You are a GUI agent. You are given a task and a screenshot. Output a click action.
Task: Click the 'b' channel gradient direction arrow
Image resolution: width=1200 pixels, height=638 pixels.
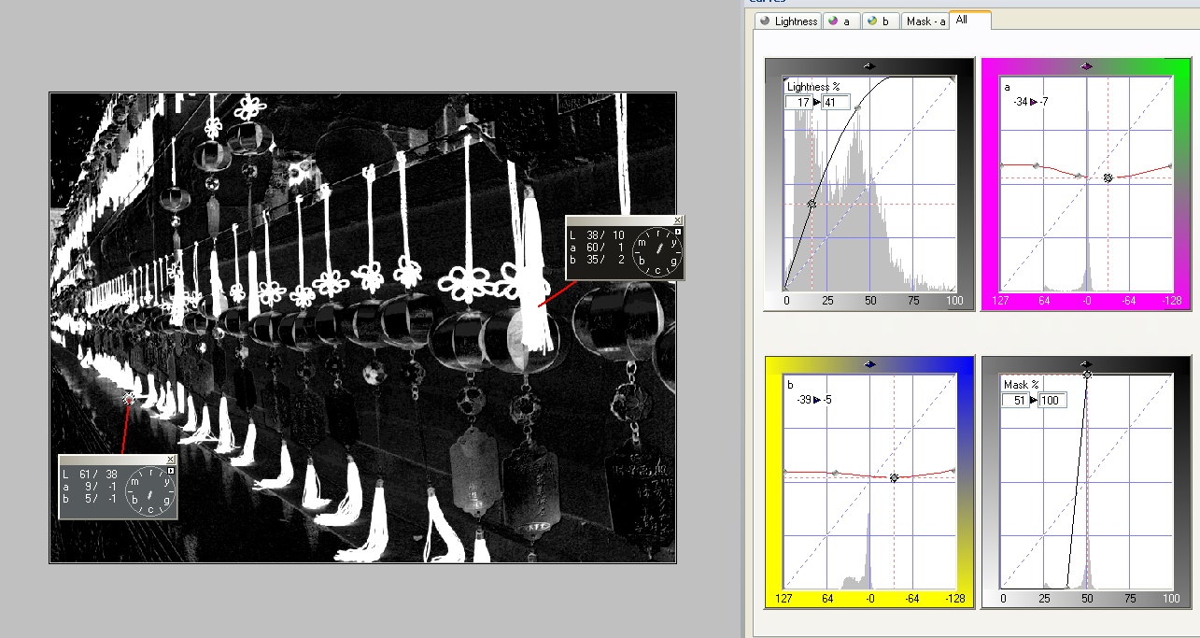coord(869,363)
